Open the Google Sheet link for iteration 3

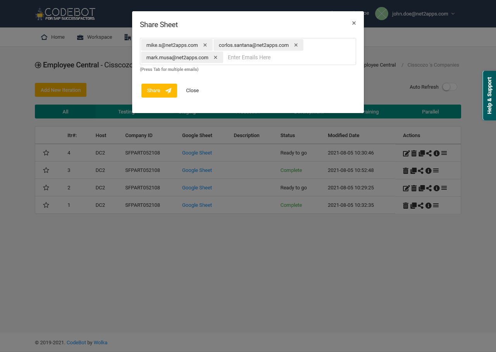tap(197, 170)
